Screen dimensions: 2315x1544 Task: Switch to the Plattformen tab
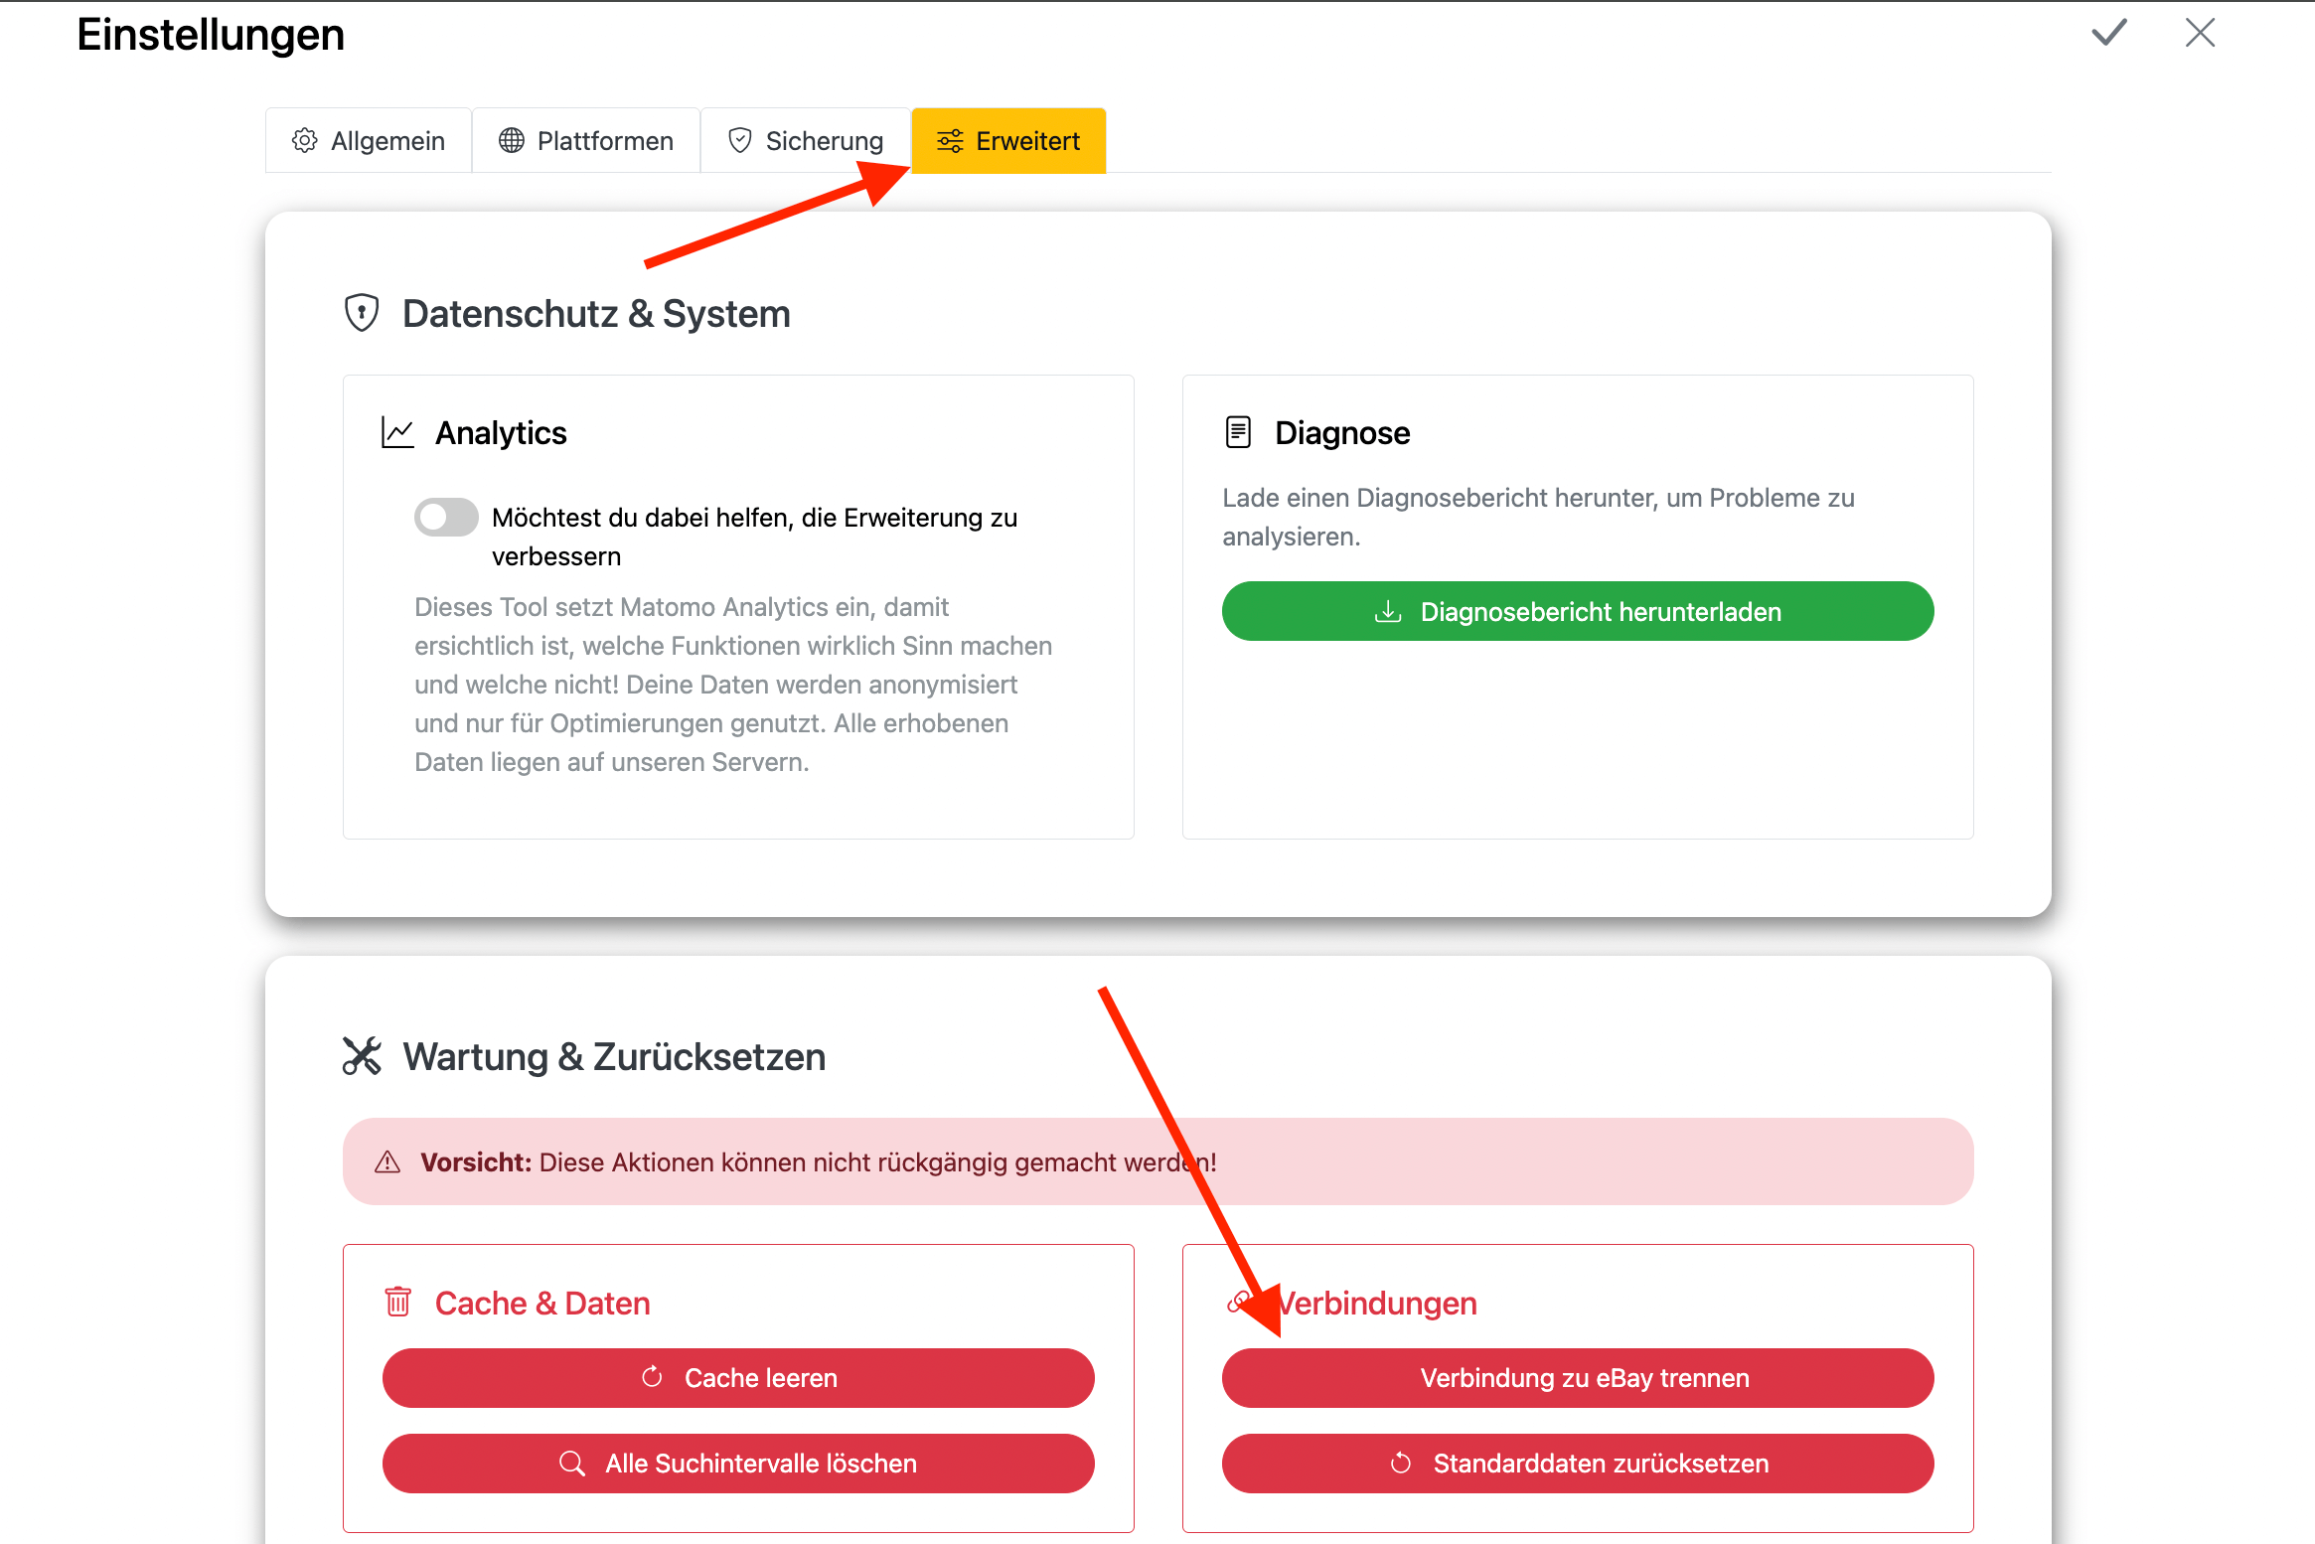tap(586, 141)
